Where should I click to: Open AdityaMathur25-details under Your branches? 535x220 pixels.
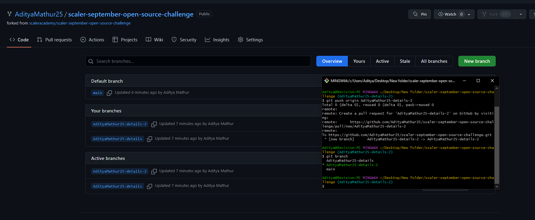(117, 139)
